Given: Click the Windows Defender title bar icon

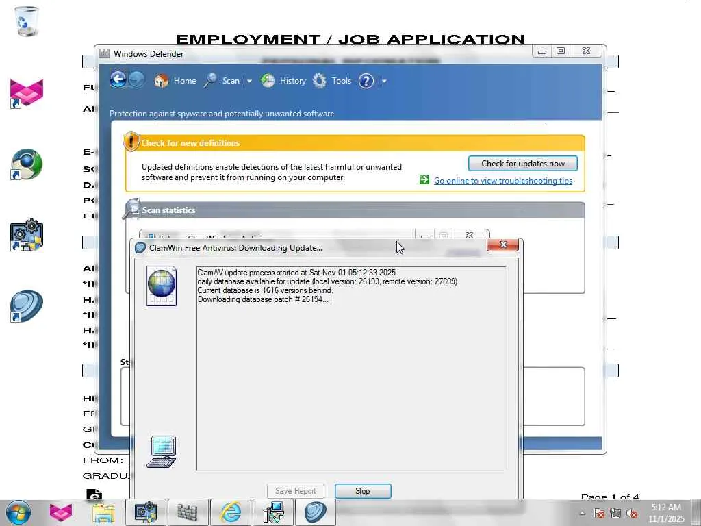Looking at the screenshot, I should [104, 53].
